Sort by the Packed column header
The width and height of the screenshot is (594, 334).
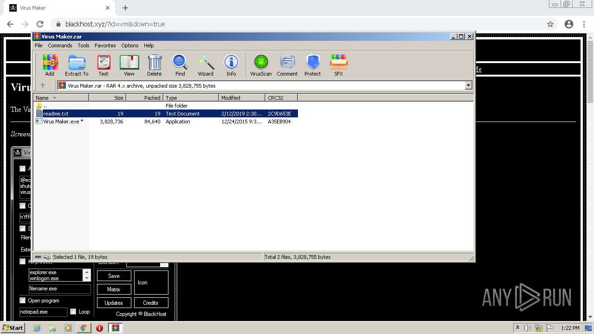145,98
